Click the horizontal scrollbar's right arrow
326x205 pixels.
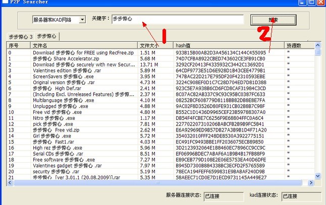(310, 183)
